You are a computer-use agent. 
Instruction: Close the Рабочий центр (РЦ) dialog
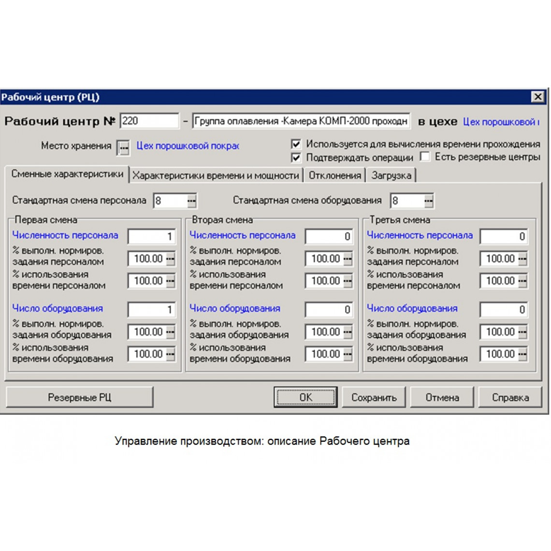[x=538, y=97]
